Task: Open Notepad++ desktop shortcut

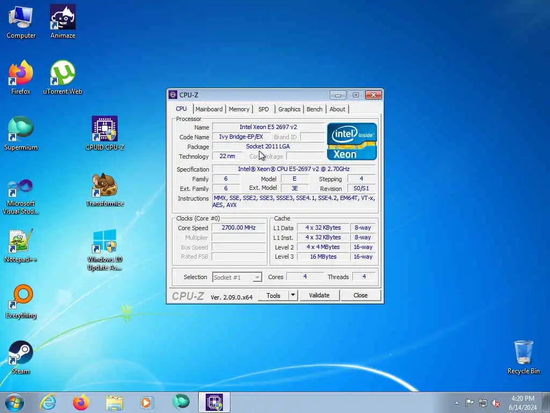Action: pyautogui.click(x=21, y=245)
